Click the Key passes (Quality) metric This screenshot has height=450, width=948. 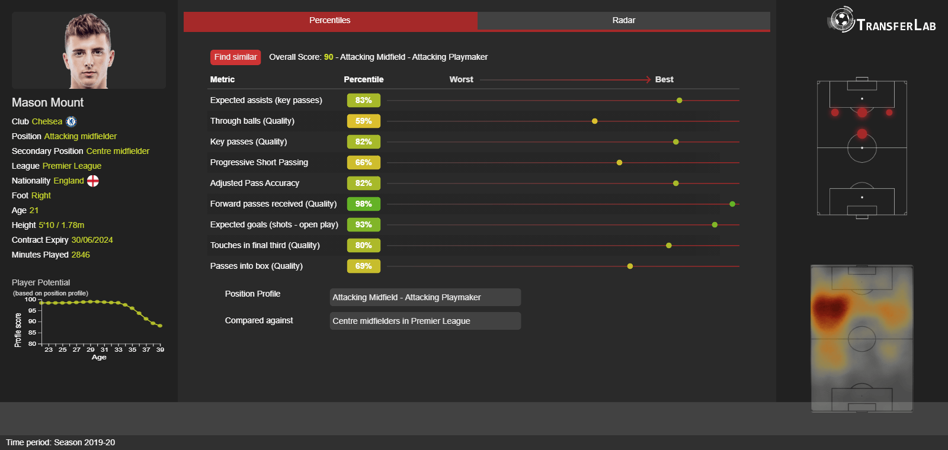tap(249, 142)
